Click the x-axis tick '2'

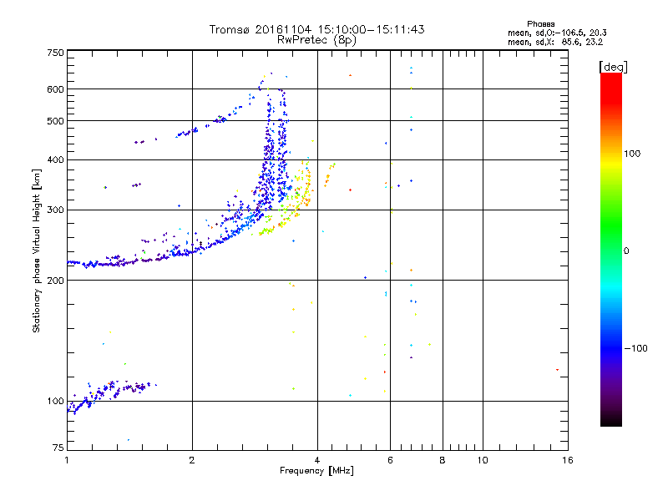click(192, 460)
